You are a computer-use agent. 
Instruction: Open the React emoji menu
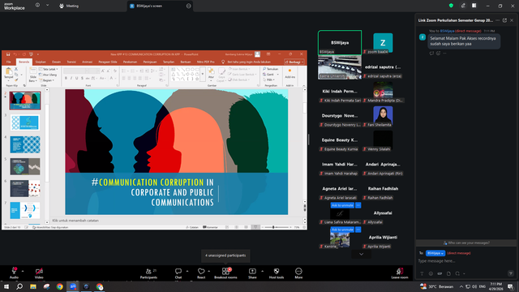pos(201,273)
